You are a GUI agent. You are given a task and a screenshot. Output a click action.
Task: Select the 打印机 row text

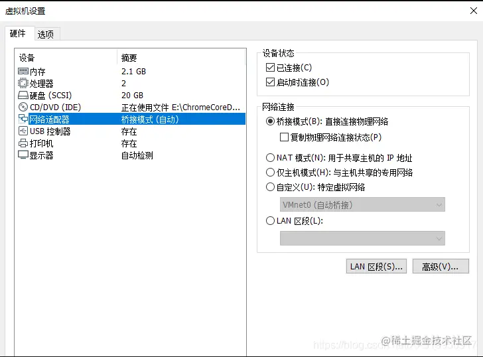(41, 143)
